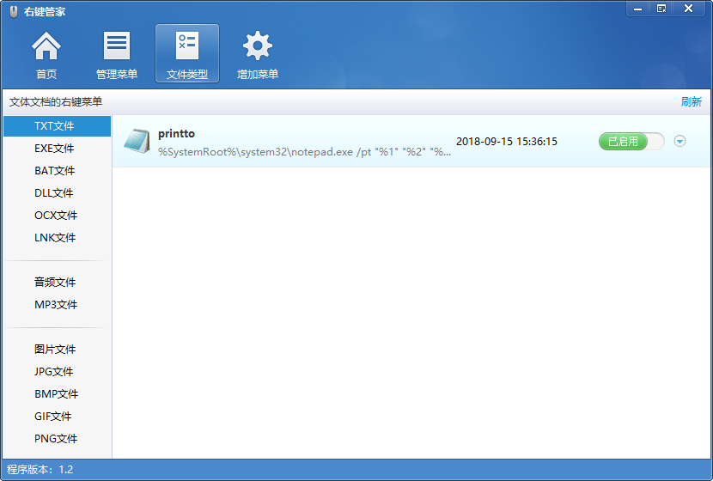Choose 图片文件 from the sidebar
The height and width of the screenshot is (481, 713).
click(x=55, y=350)
